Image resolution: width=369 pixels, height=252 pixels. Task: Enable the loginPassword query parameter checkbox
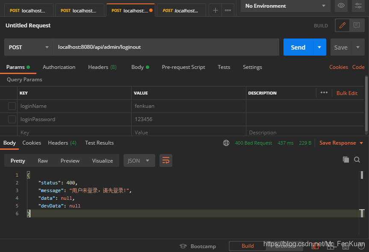[x=12, y=119]
